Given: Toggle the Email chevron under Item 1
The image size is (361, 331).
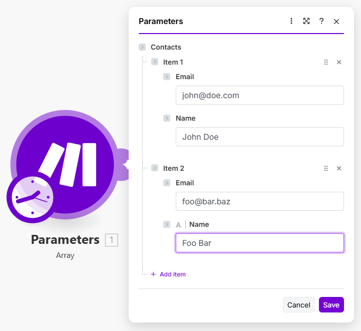Looking at the screenshot, I should [x=167, y=77].
